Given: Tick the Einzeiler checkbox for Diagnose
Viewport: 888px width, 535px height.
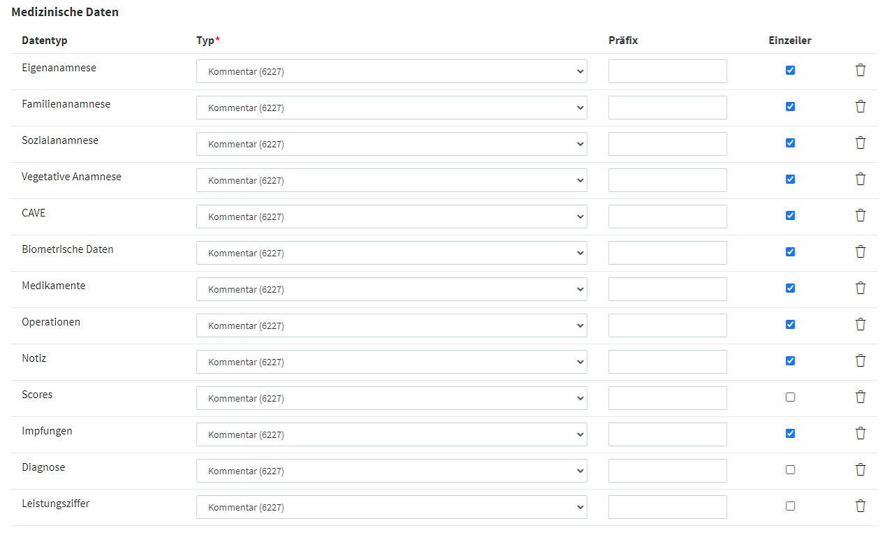Looking at the screenshot, I should coord(790,469).
